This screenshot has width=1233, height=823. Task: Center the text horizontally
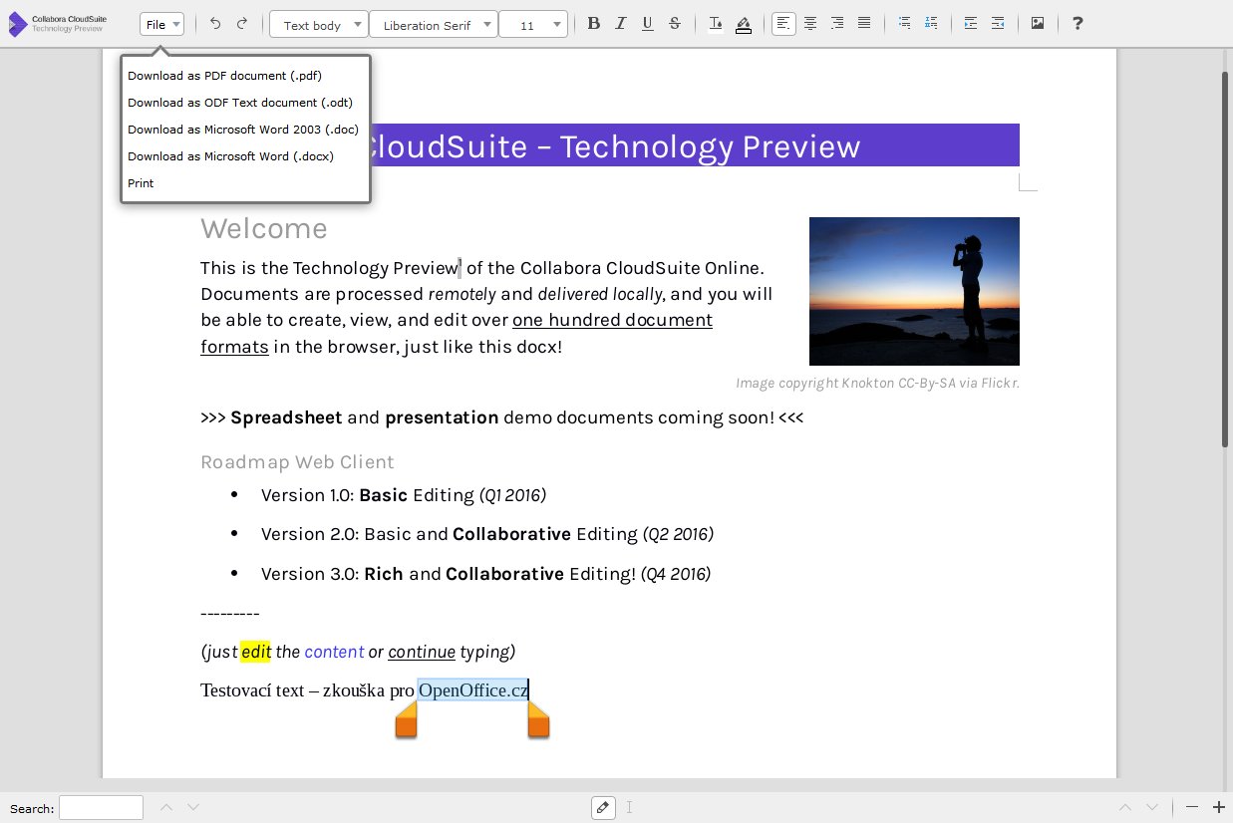[x=811, y=24]
